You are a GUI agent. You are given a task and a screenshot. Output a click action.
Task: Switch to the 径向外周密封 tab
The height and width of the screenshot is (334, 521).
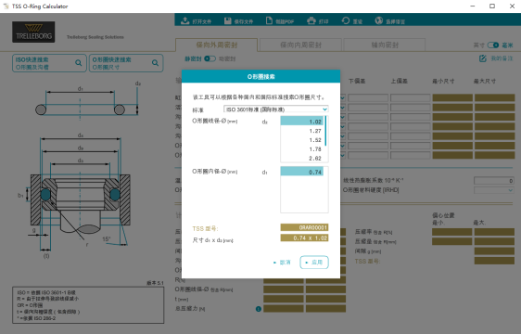[x=217, y=45]
